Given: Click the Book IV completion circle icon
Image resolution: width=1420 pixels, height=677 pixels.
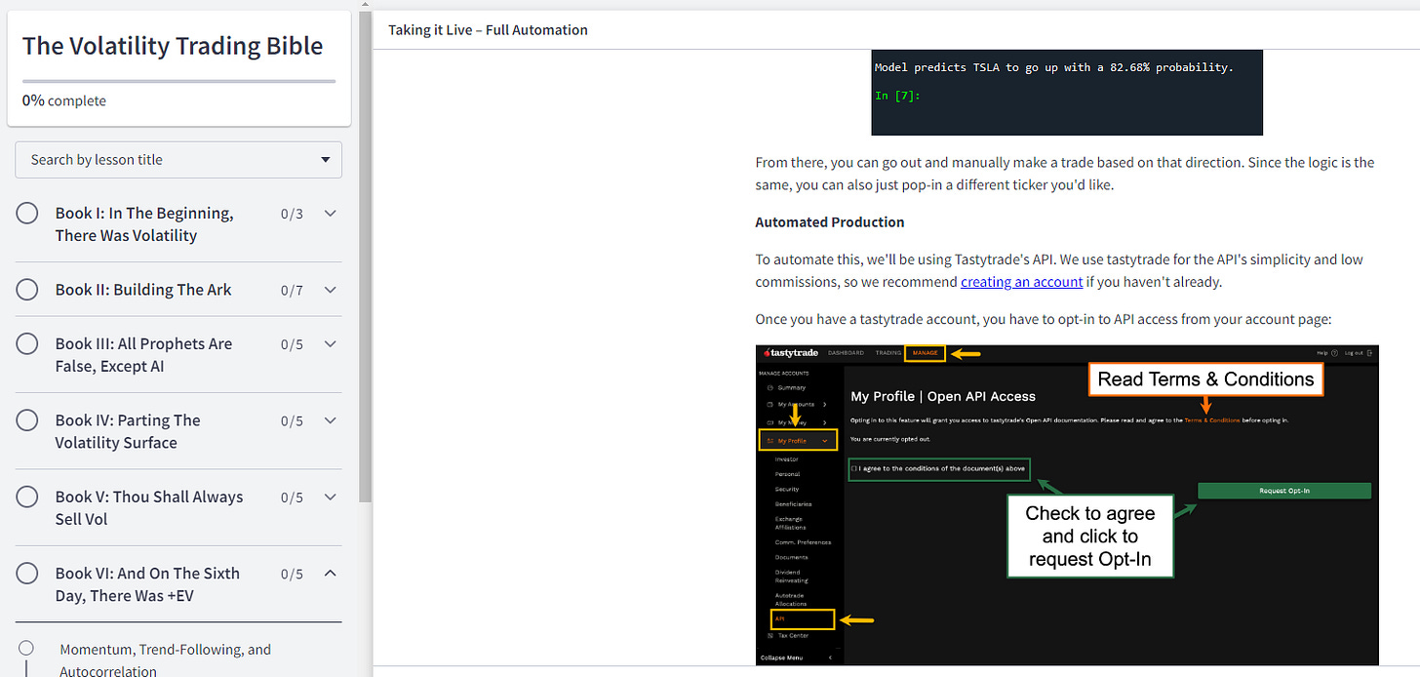Looking at the screenshot, I should 27,420.
